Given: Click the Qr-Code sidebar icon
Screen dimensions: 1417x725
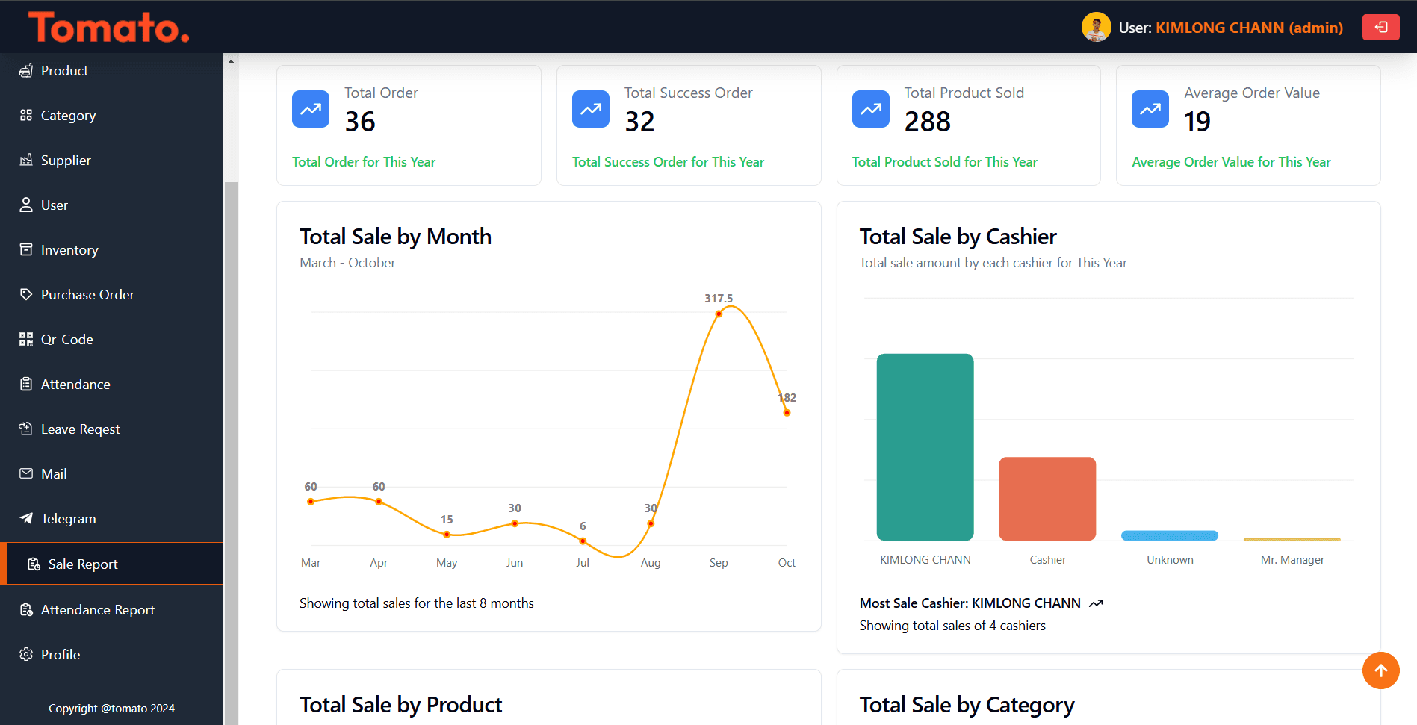Looking at the screenshot, I should point(26,339).
